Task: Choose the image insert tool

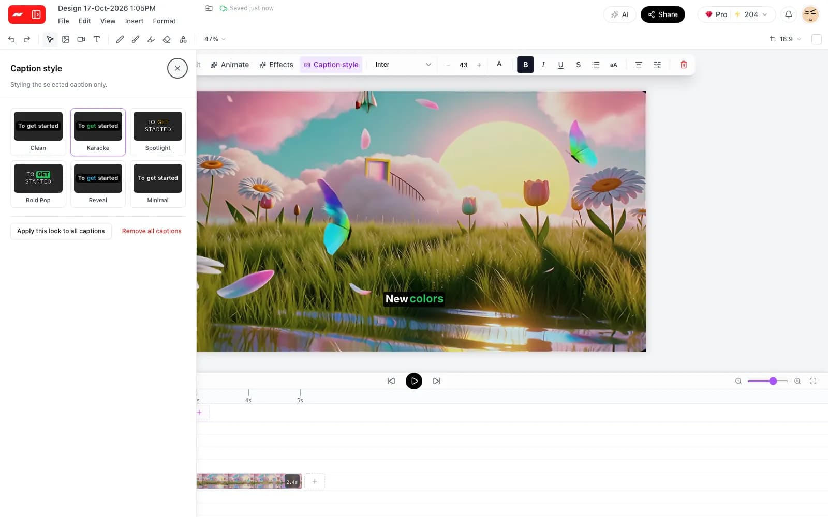Action: coord(66,39)
